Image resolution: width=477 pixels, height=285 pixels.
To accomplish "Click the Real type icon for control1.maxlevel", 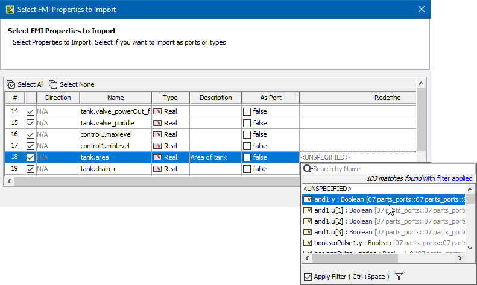I will (x=158, y=134).
